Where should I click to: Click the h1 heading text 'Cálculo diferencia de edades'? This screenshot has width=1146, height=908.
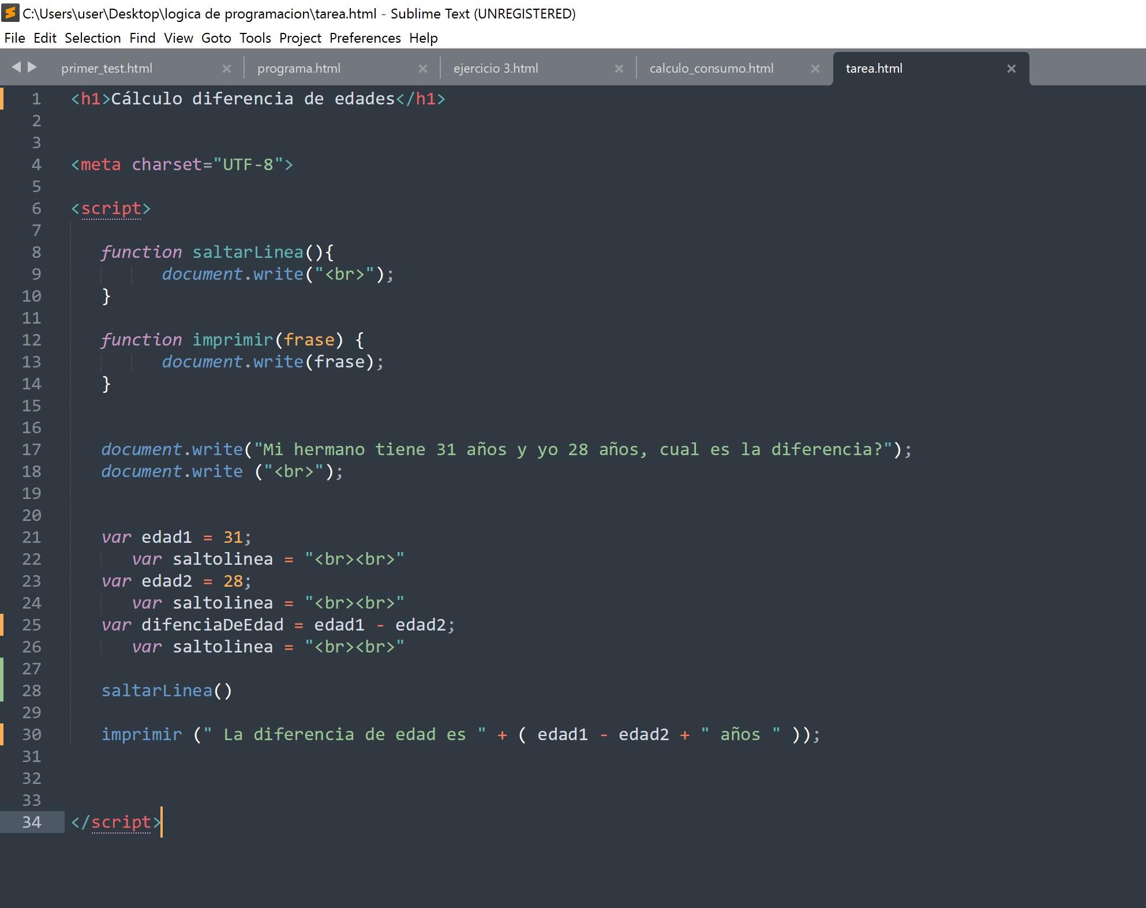[x=253, y=99]
